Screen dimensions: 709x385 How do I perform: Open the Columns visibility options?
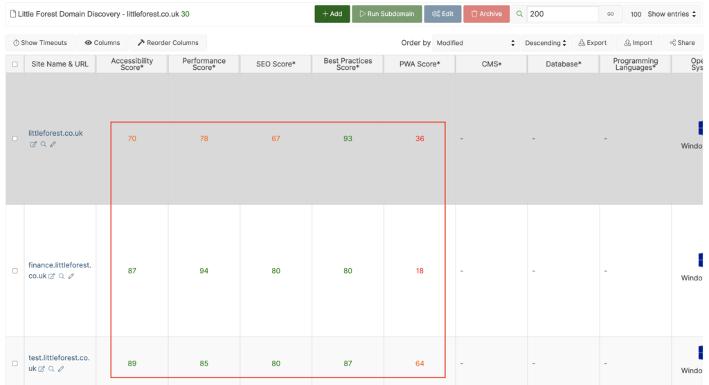[x=102, y=42]
